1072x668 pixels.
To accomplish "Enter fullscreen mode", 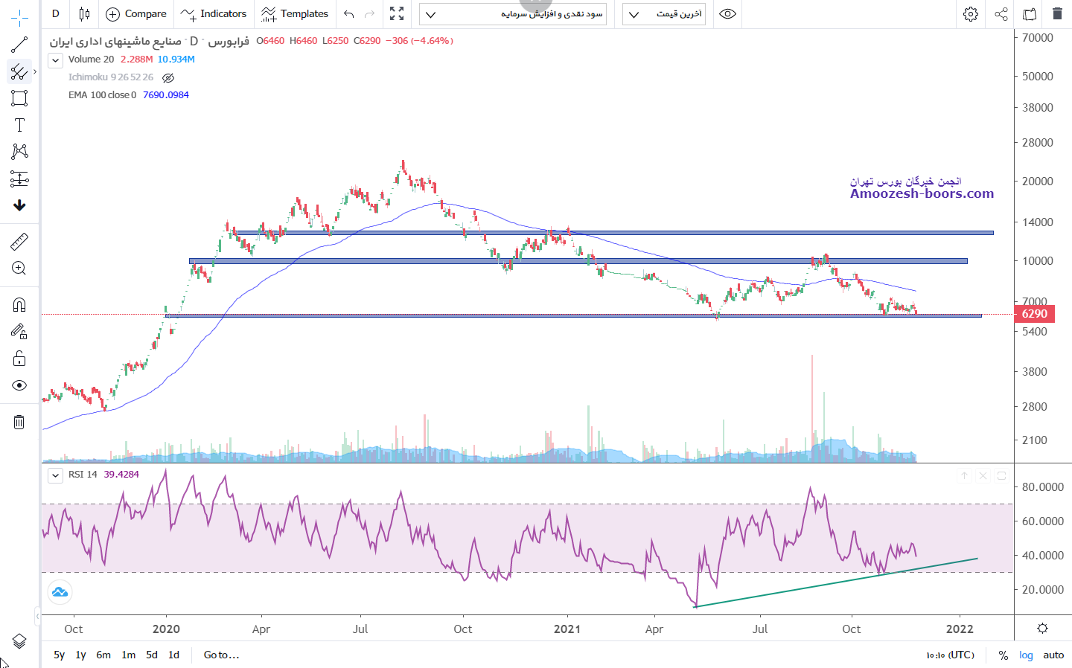I will pyautogui.click(x=397, y=14).
